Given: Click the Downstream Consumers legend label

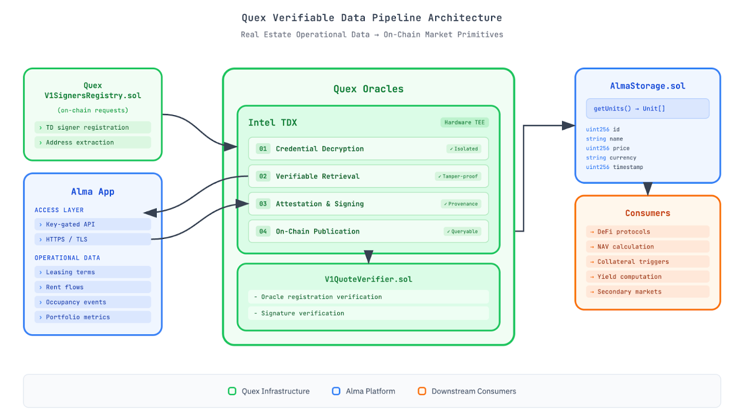Looking at the screenshot, I should coord(474,391).
